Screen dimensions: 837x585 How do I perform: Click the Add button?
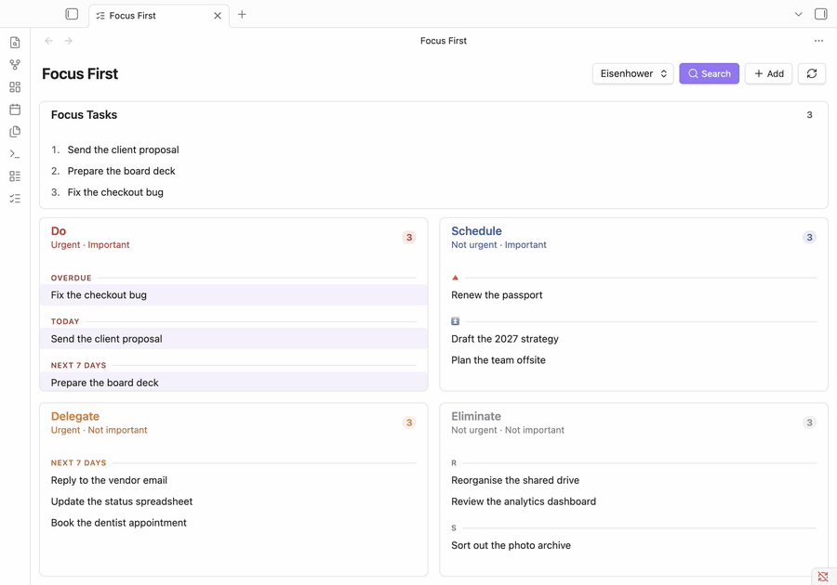point(769,73)
